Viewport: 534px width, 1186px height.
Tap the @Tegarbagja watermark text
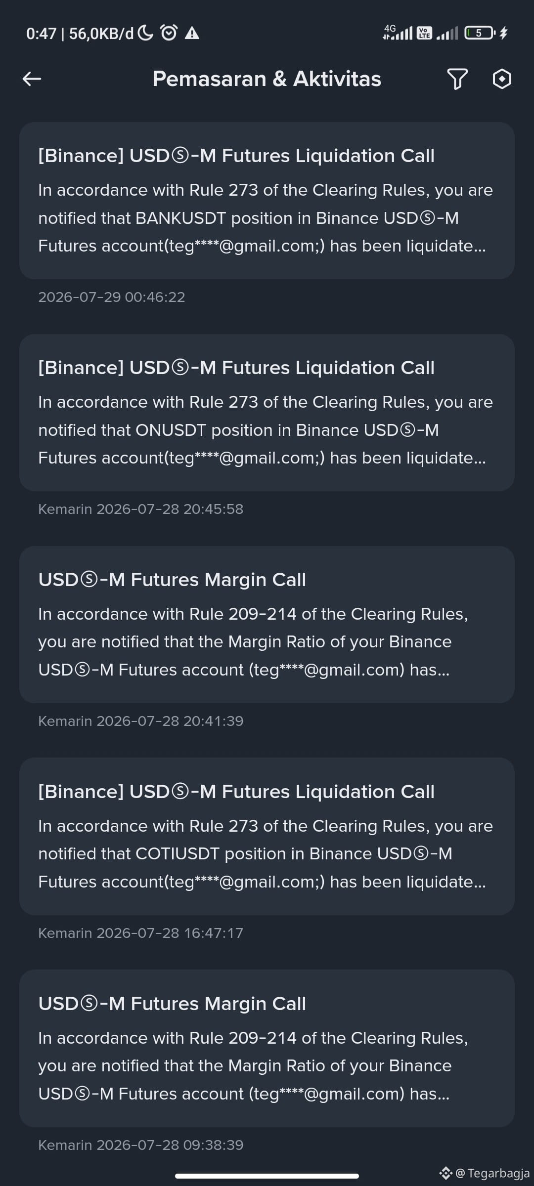(492, 1173)
